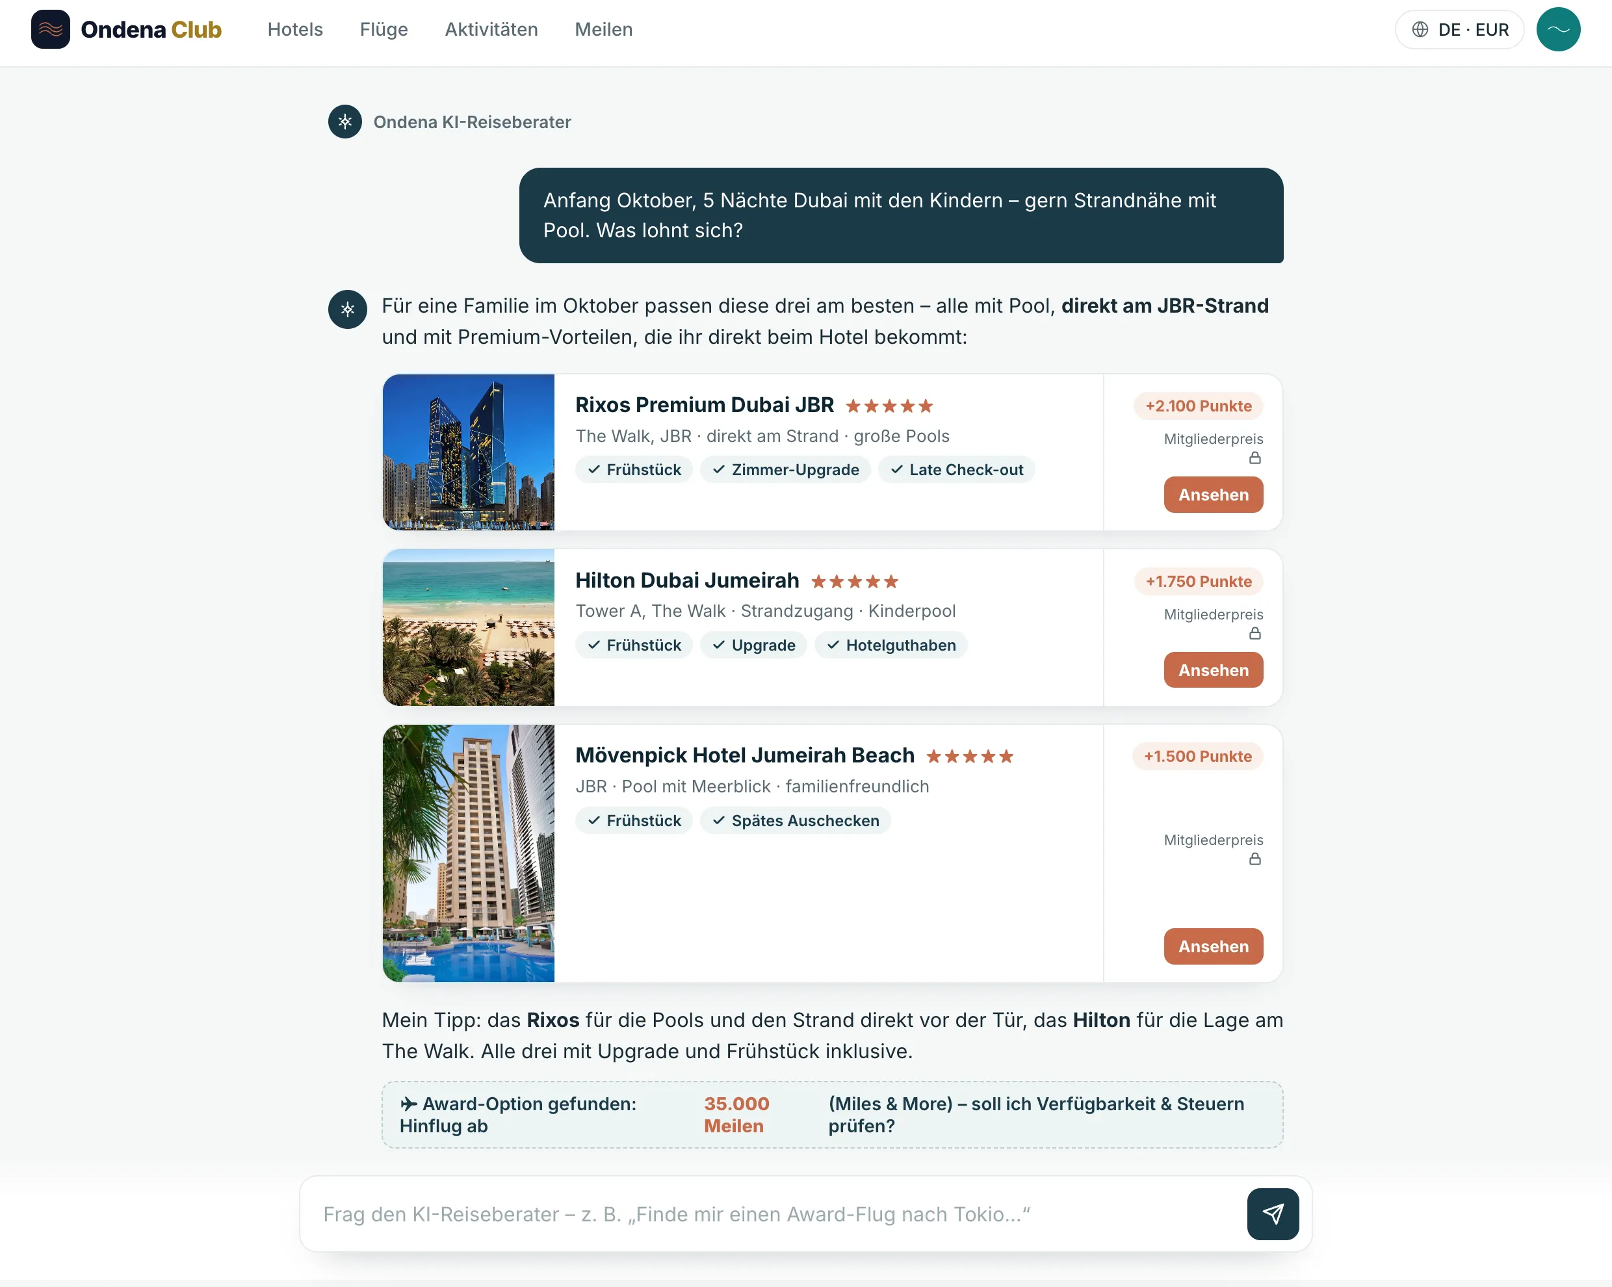Click the Frühstück chip on the Rixos card
Image resolution: width=1612 pixels, height=1287 pixels.
click(633, 470)
